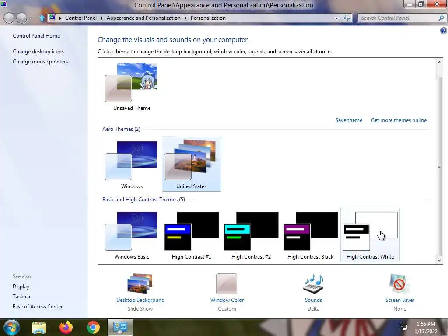Click the Window Color link text
The width and height of the screenshot is (448, 336).
pyautogui.click(x=227, y=300)
